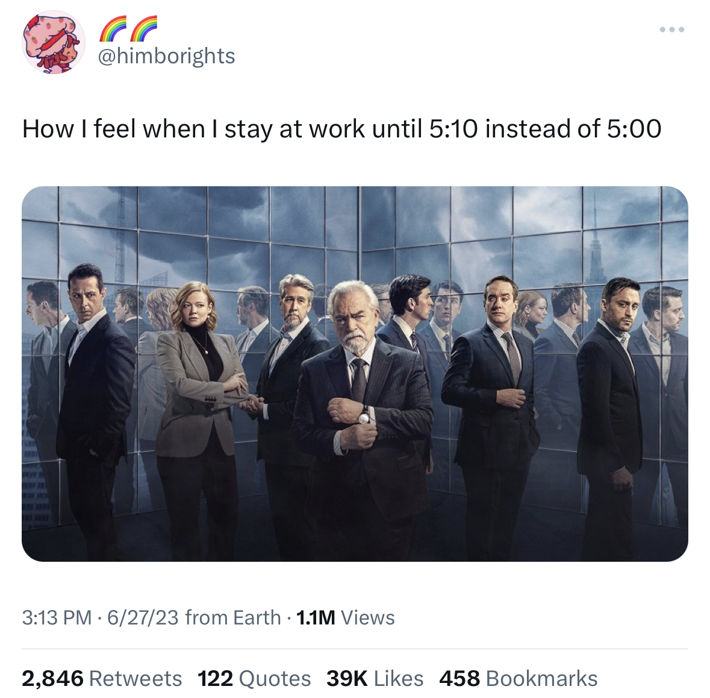Click the 6/27/23 post date
The width and height of the screenshot is (710, 698).
(x=143, y=618)
